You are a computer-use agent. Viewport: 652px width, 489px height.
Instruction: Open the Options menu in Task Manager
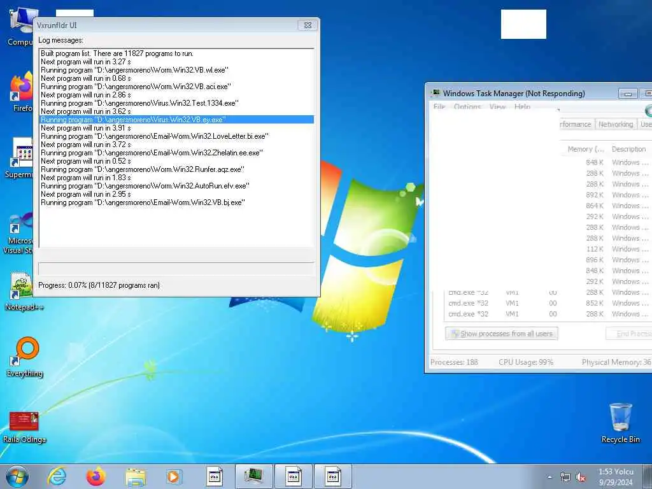point(467,107)
